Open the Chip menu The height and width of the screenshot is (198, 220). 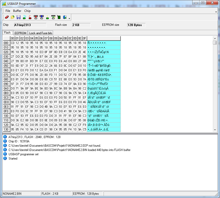(27, 11)
